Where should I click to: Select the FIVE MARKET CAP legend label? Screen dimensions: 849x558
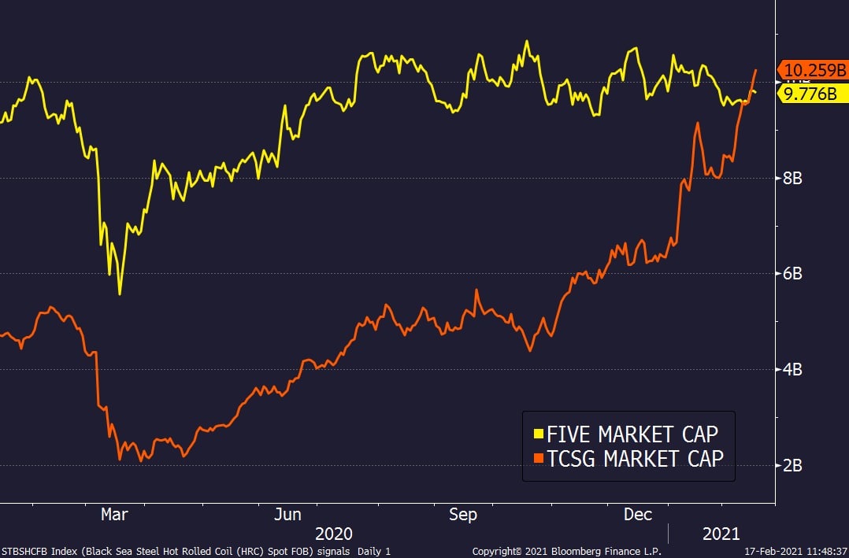coord(632,434)
